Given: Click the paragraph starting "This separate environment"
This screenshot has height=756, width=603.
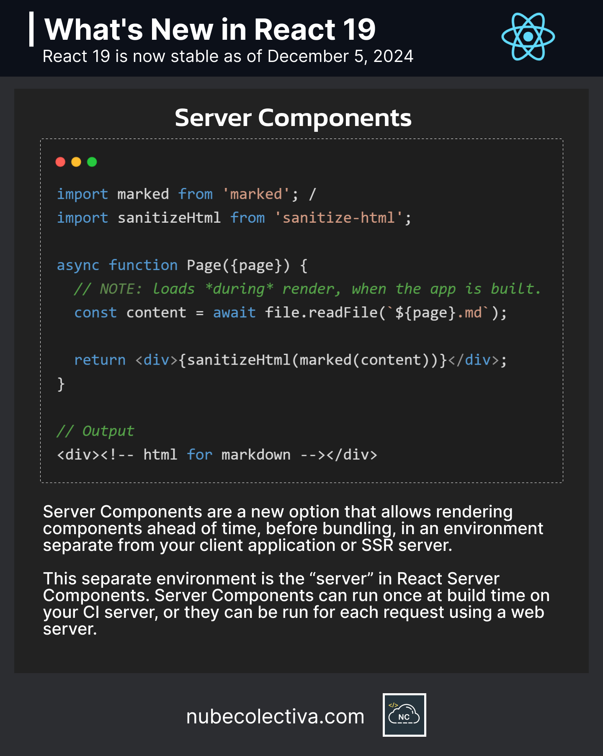Looking at the screenshot, I should coord(296,604).
